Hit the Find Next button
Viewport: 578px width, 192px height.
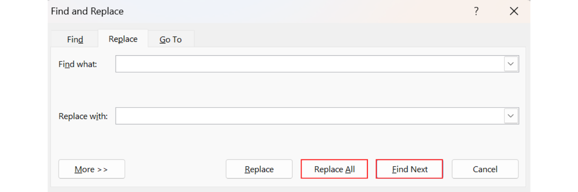click(x=410, y=169)
